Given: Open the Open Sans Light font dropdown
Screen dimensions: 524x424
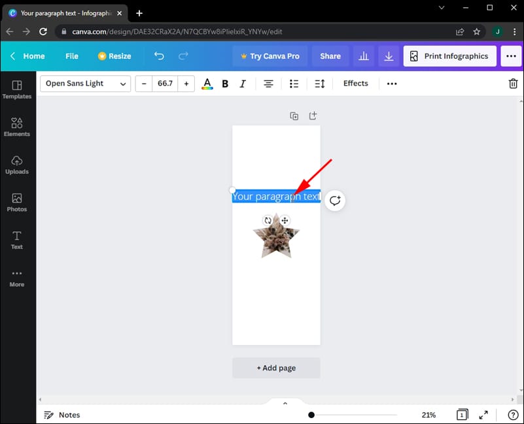Looking at the screenshot, I should 85,84.
